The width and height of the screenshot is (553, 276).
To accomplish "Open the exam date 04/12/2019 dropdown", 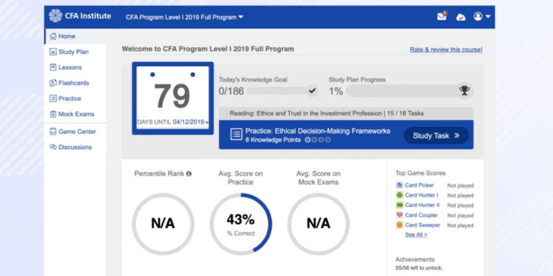I will click(191, 122).
